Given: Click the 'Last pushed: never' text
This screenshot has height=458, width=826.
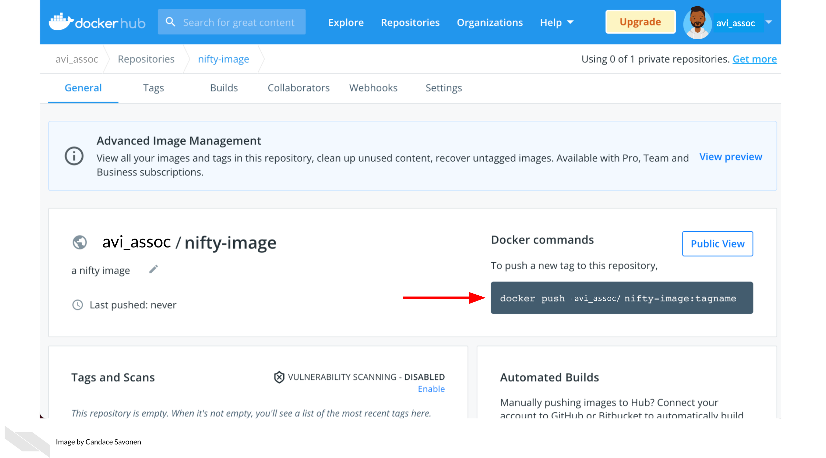Looking at the screenshot, I should point(133,305).
